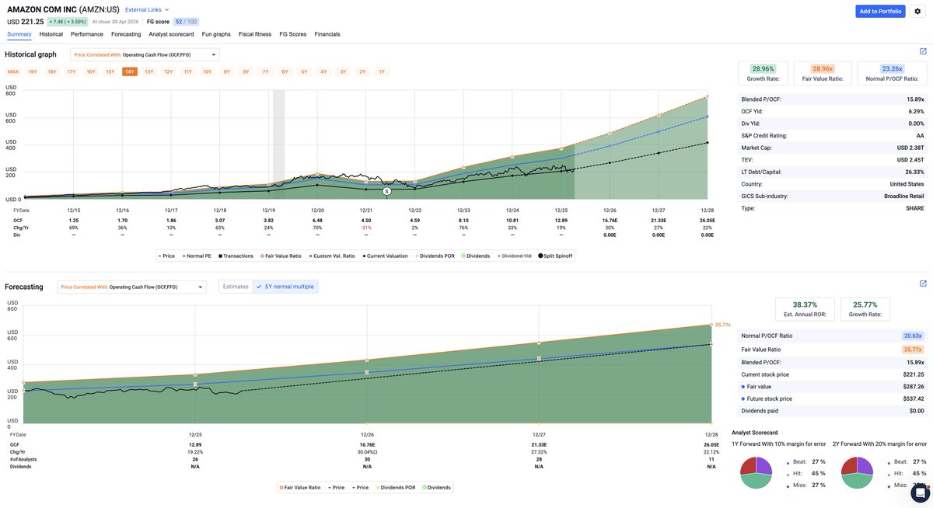Open the settings gear next to Add to Portfolio
Image resolution: width=933 pixels, height=508 pixels.
(x=918, y=12)
